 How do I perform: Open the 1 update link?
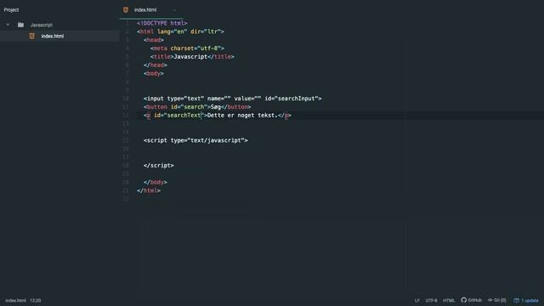(x=530, y=300)
